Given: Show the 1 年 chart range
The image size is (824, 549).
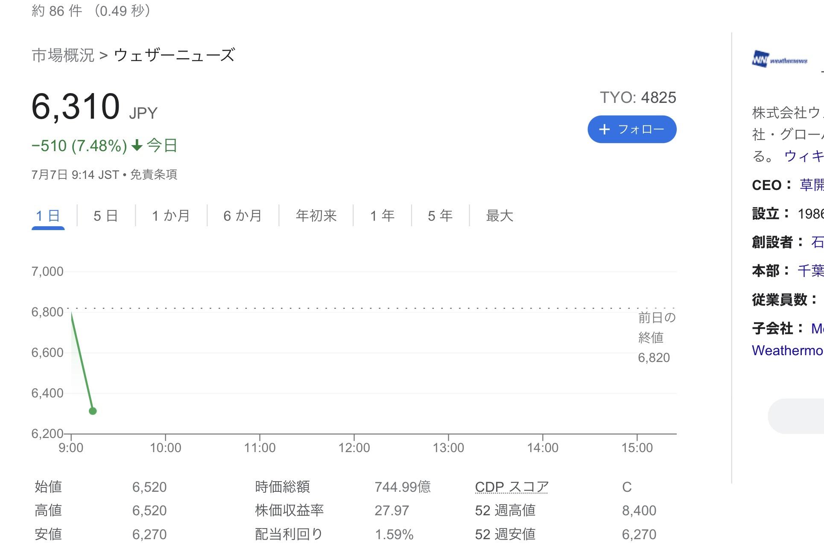Looking at the screenshot, I should [382, 216].
